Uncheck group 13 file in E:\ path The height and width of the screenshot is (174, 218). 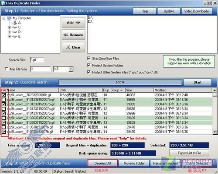(x=4, y=122)
